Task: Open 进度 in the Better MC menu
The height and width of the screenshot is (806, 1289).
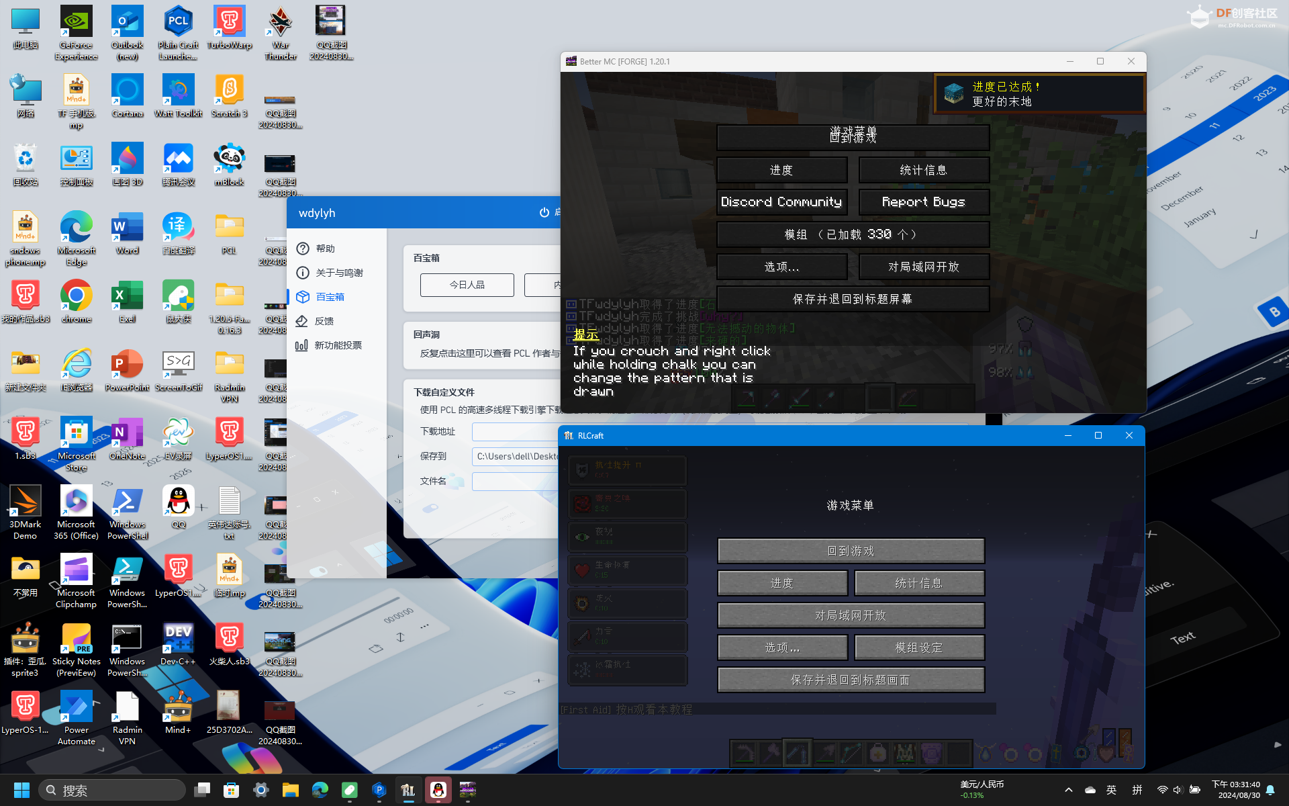Action: coord(781,170)
